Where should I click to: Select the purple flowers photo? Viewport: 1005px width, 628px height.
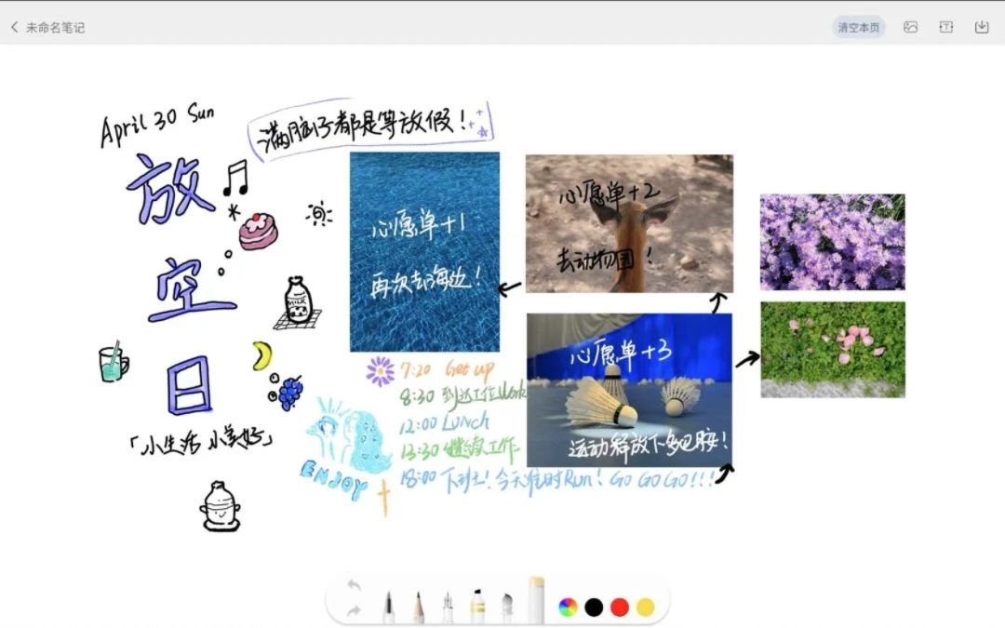pos(832,242)
